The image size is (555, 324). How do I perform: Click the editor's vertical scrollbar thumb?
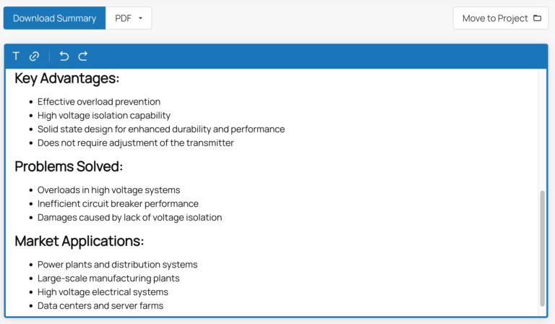(543, 247)
